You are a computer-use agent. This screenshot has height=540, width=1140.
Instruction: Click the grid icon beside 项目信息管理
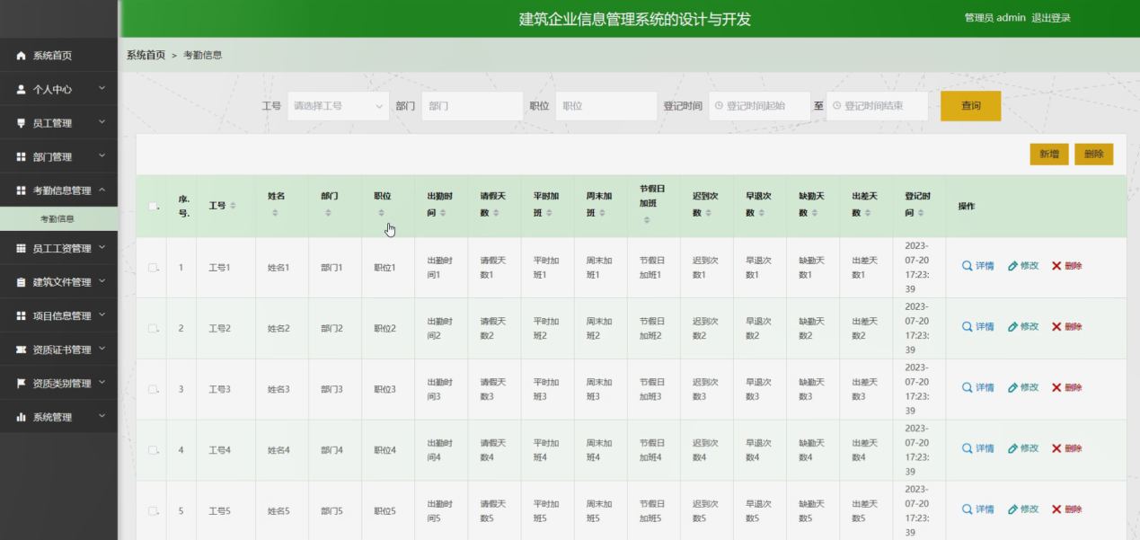pyautogui.click(x=21, y=315)
